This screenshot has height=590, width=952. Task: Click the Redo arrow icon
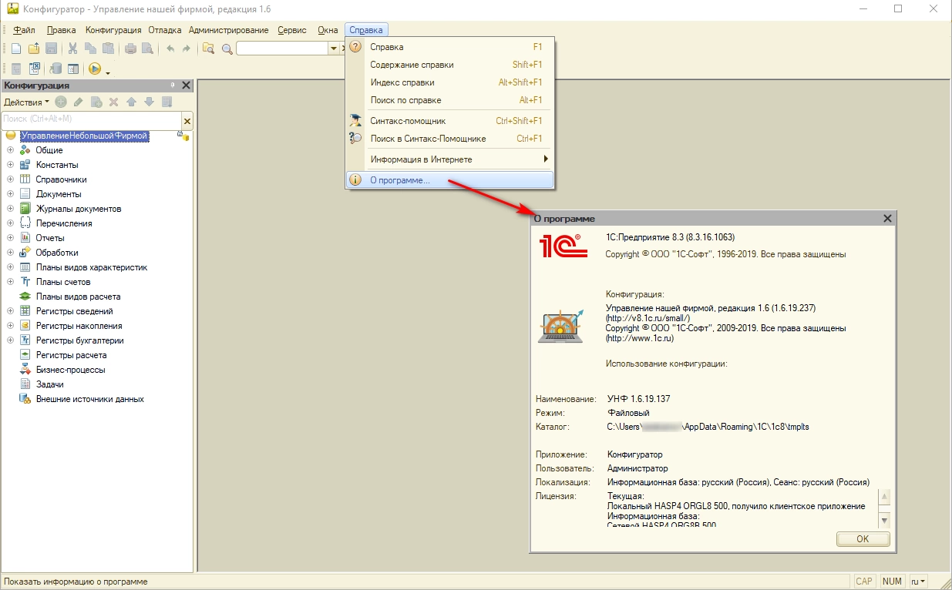pyautogui.click(x=187, y=49)
